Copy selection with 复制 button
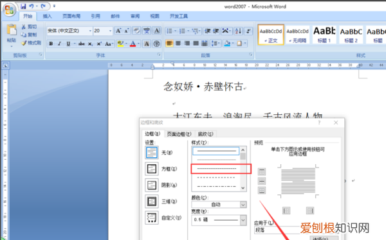The image size is (386, 240). (x=29, y=35)
